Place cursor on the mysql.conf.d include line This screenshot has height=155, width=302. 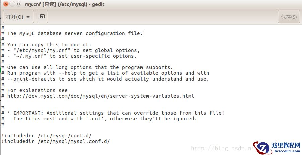[56, 141]
